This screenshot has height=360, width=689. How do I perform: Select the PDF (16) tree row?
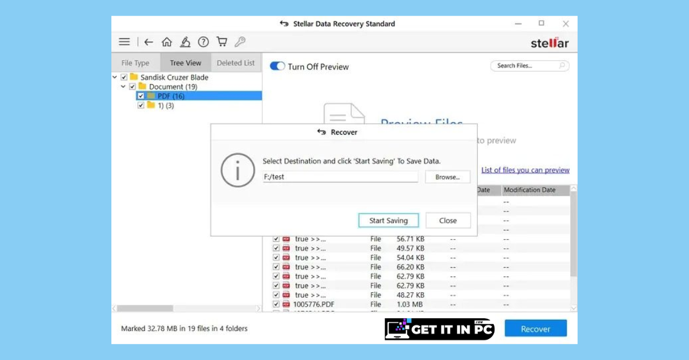coord(199,96)
